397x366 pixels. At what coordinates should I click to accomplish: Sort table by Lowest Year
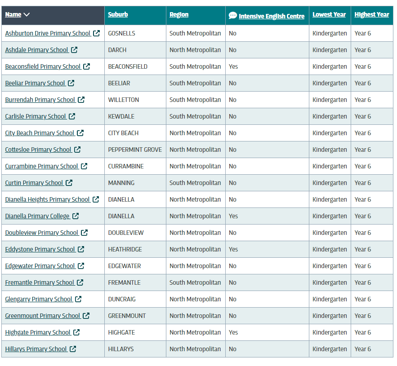[x=329, y=14]
